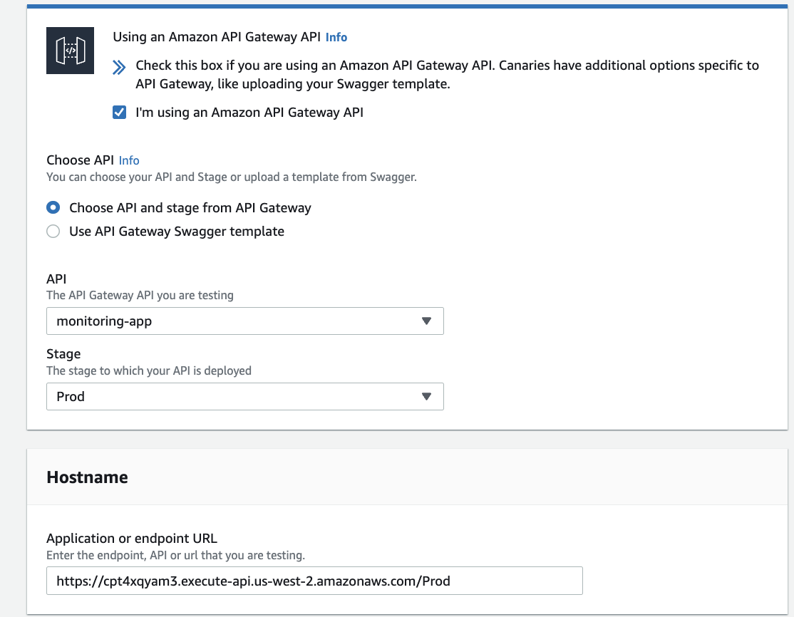
Task: Click the Stage dropdown arrow icon
Action: pyautogui.click(x=426, y=396)
